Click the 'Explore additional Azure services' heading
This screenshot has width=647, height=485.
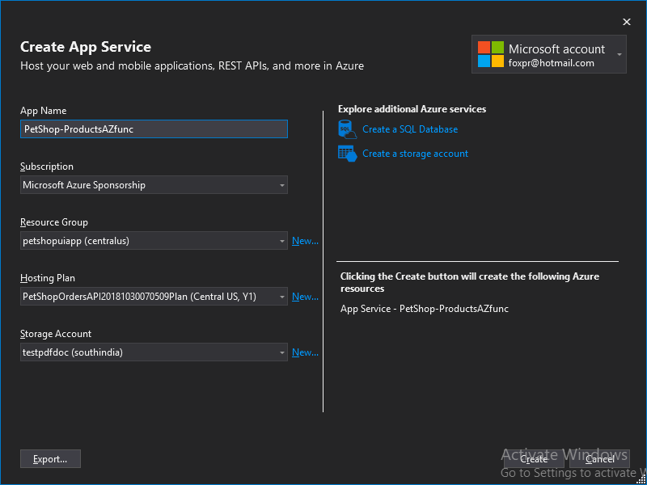(x=412, y=109)
